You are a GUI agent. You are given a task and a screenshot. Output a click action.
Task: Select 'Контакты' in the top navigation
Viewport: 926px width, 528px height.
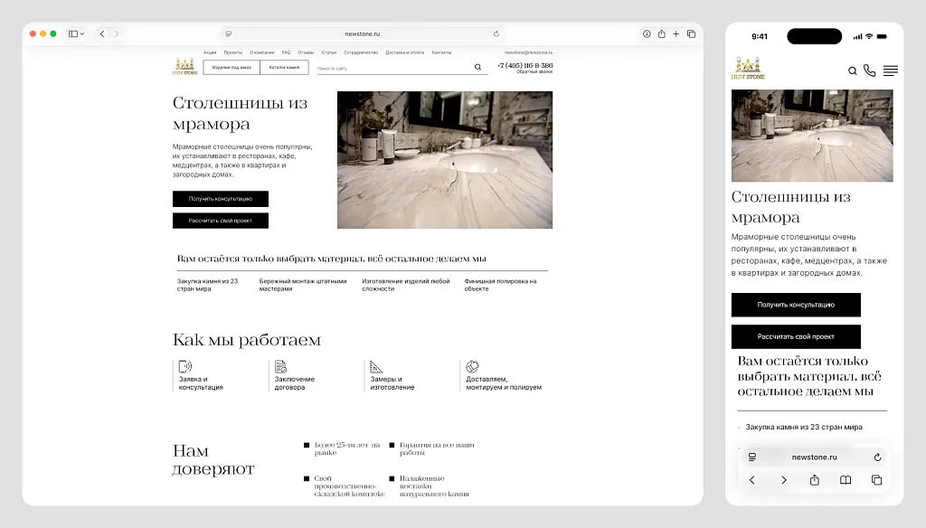click(x=442, y=52)
